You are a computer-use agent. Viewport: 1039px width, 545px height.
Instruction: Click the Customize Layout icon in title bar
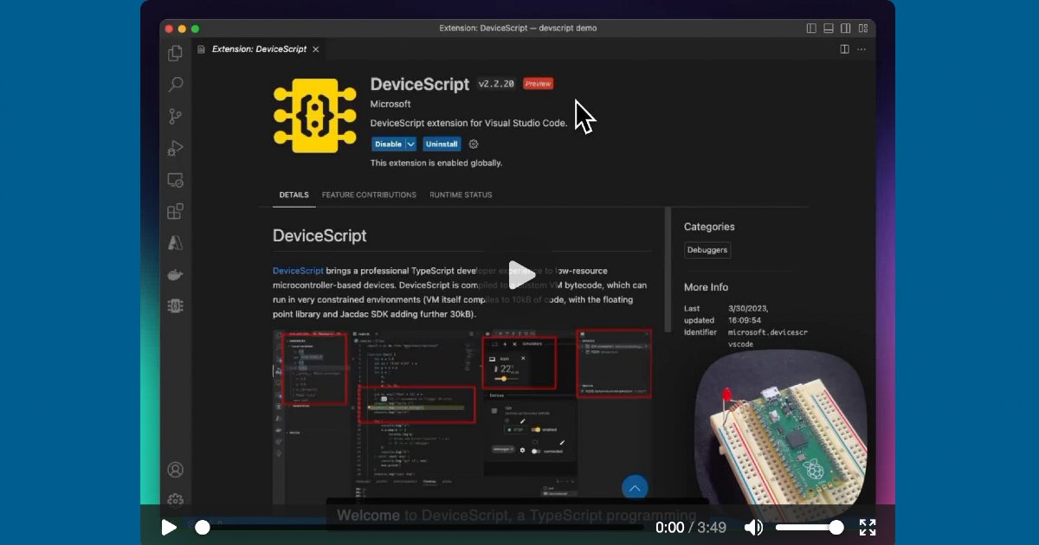tap(862, 29)
